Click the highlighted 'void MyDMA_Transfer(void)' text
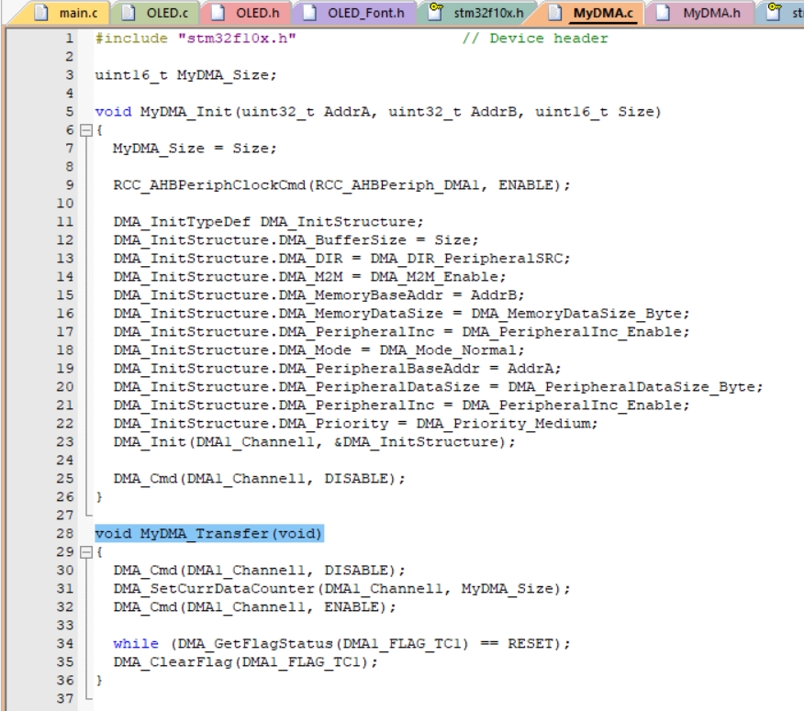This screenshot has height=711, width=804. [209, 534]
